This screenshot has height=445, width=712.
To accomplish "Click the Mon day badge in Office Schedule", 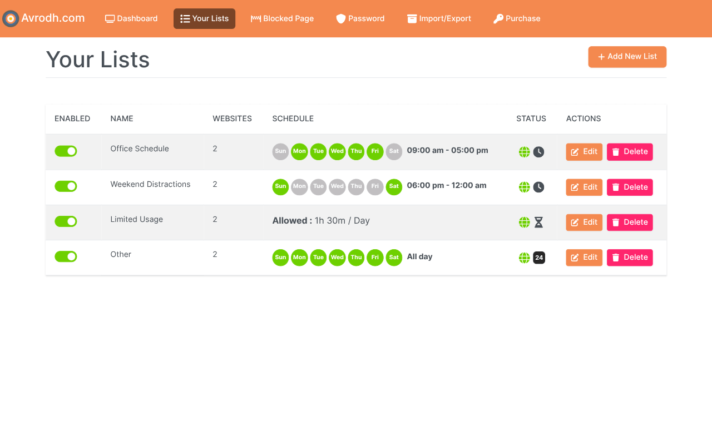I will [x=299, y=151].
